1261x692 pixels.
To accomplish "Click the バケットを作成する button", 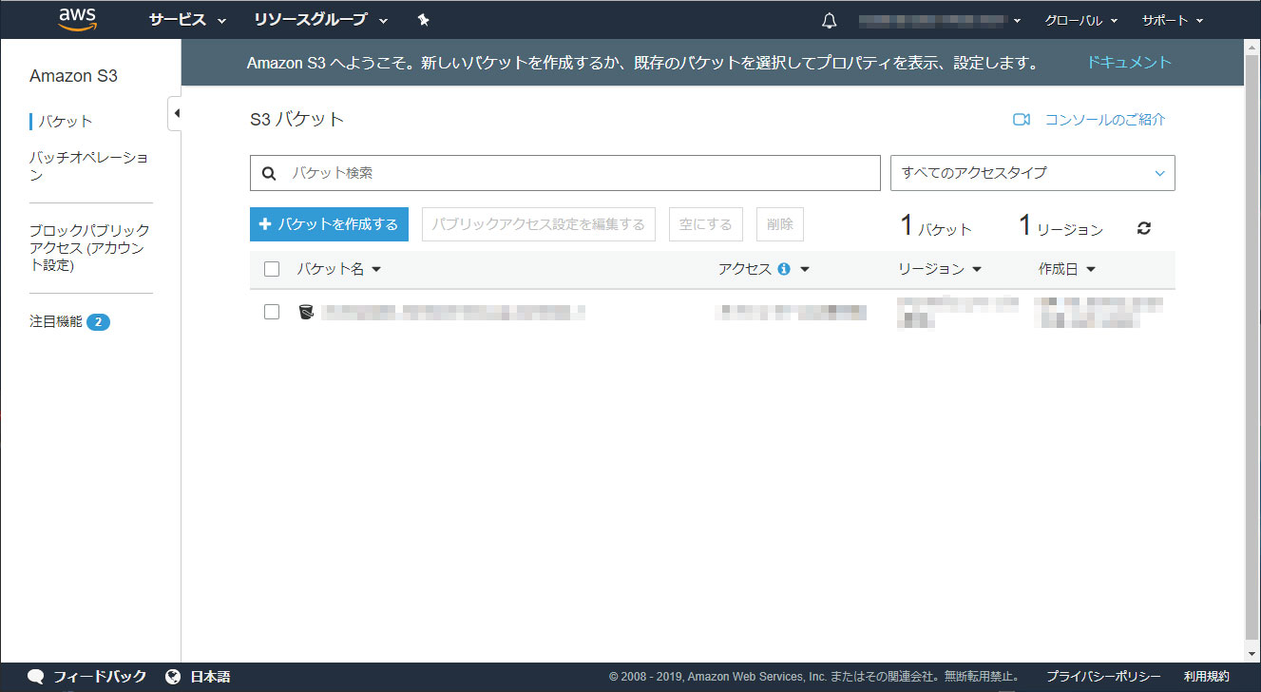I will coord(329,224).
